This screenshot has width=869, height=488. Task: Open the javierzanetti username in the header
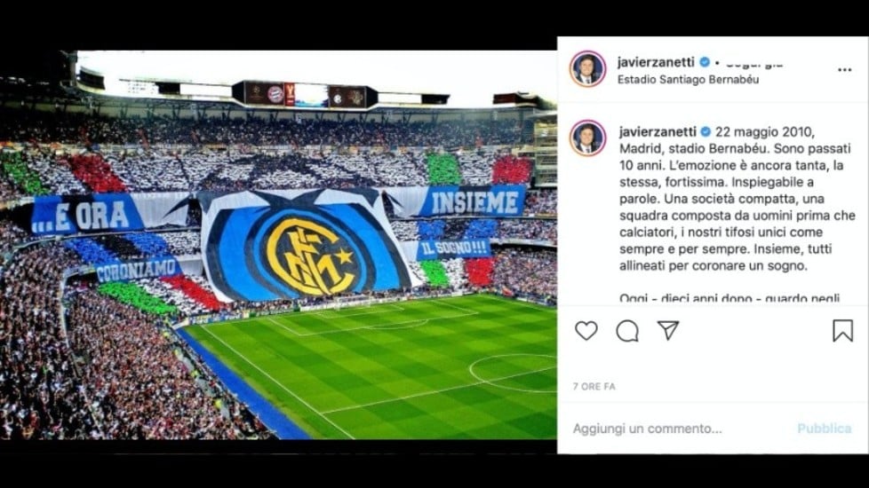(x=656, y=62)
